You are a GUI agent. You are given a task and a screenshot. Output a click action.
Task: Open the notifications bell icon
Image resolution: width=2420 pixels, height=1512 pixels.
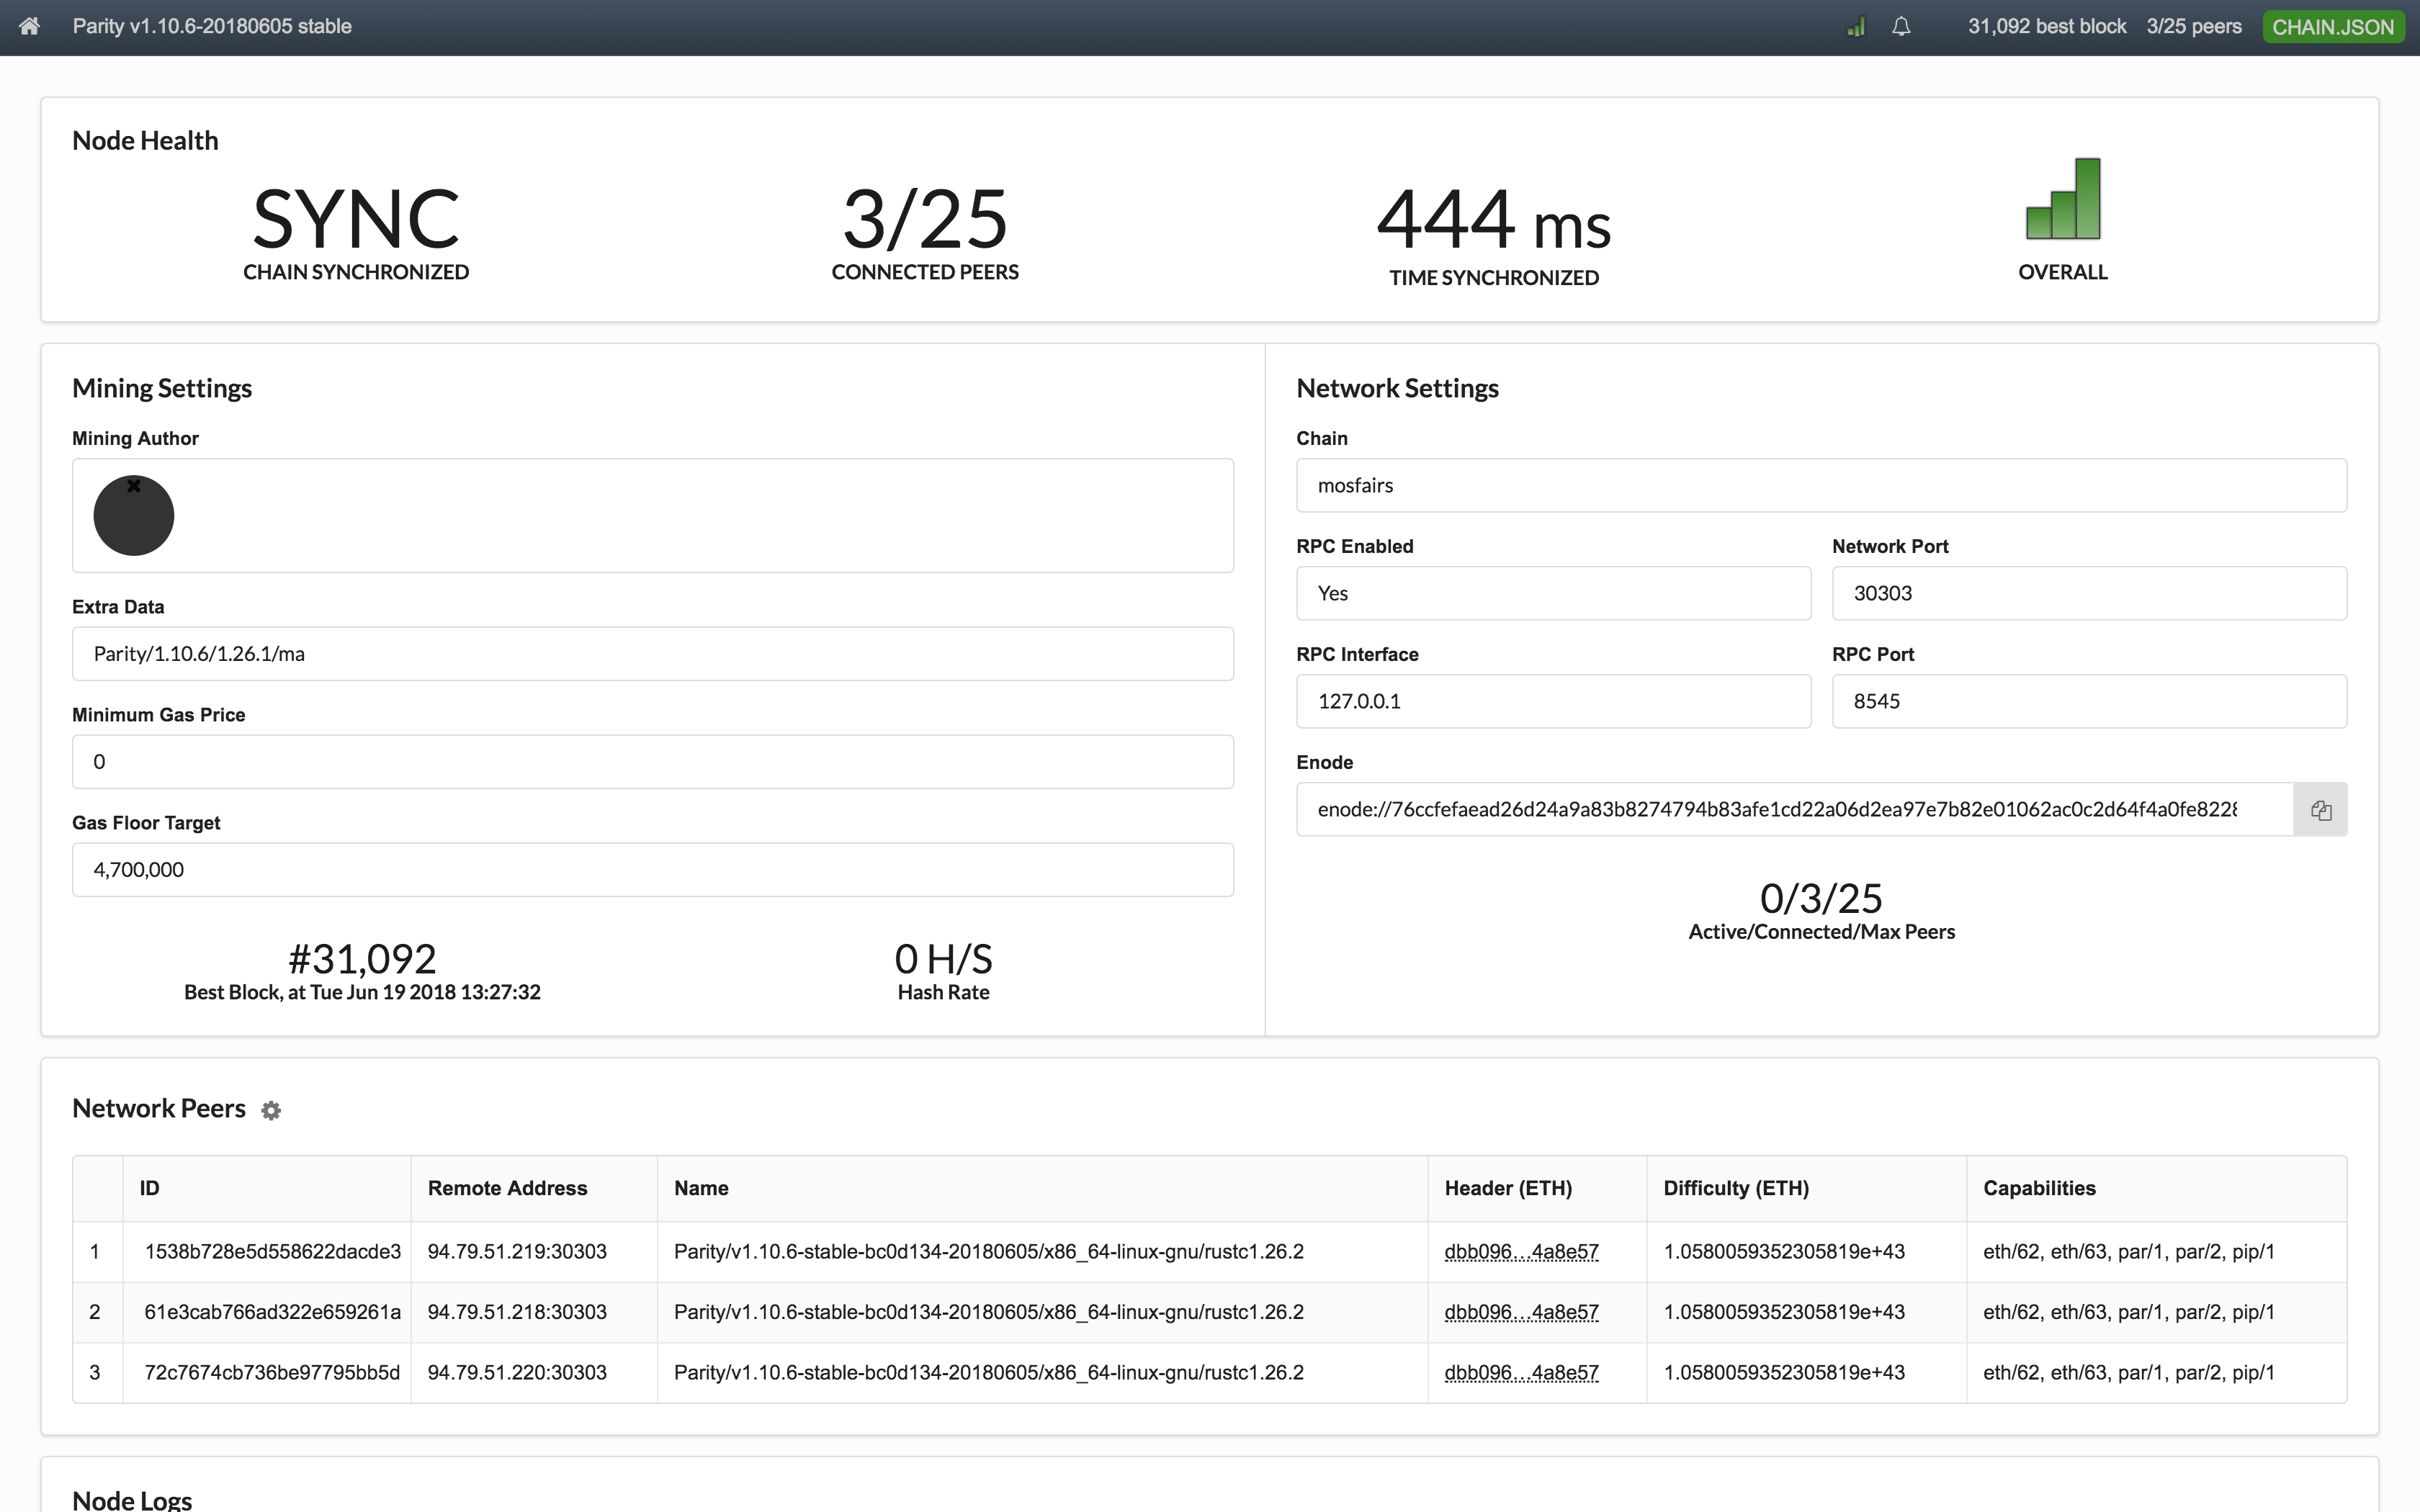pos(1901,27)
